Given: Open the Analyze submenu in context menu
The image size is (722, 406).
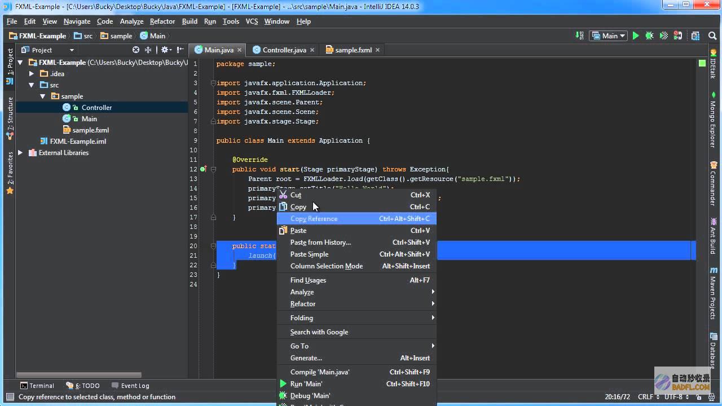Looking at the screenshot, I should pos(356,292).
